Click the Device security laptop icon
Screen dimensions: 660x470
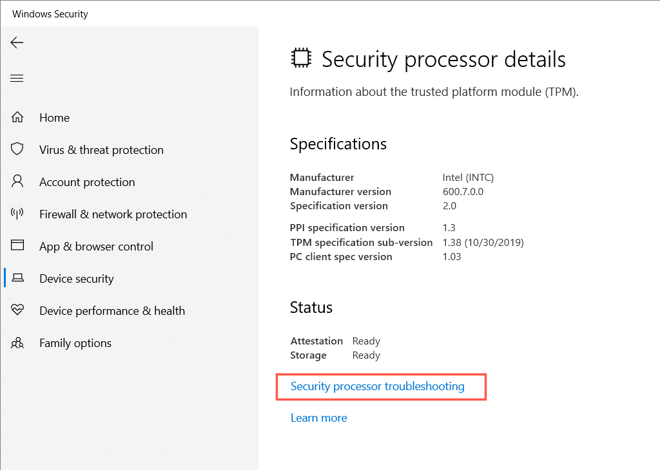coord(18,278)
